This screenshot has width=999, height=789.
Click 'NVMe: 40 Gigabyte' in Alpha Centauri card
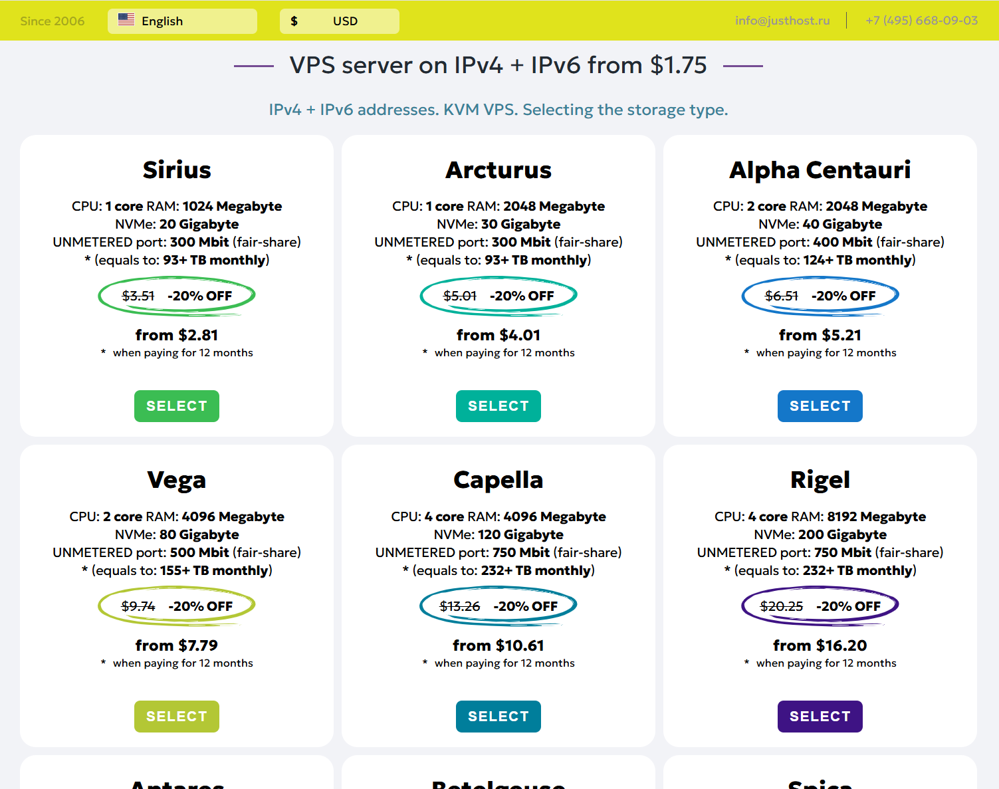(x=820, y=224)
